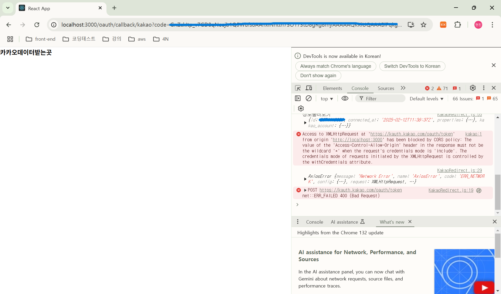The width and height of the screenshot is (501, 294).
Task: Open the tab search dropdown arrow
Action: point(8,8)
